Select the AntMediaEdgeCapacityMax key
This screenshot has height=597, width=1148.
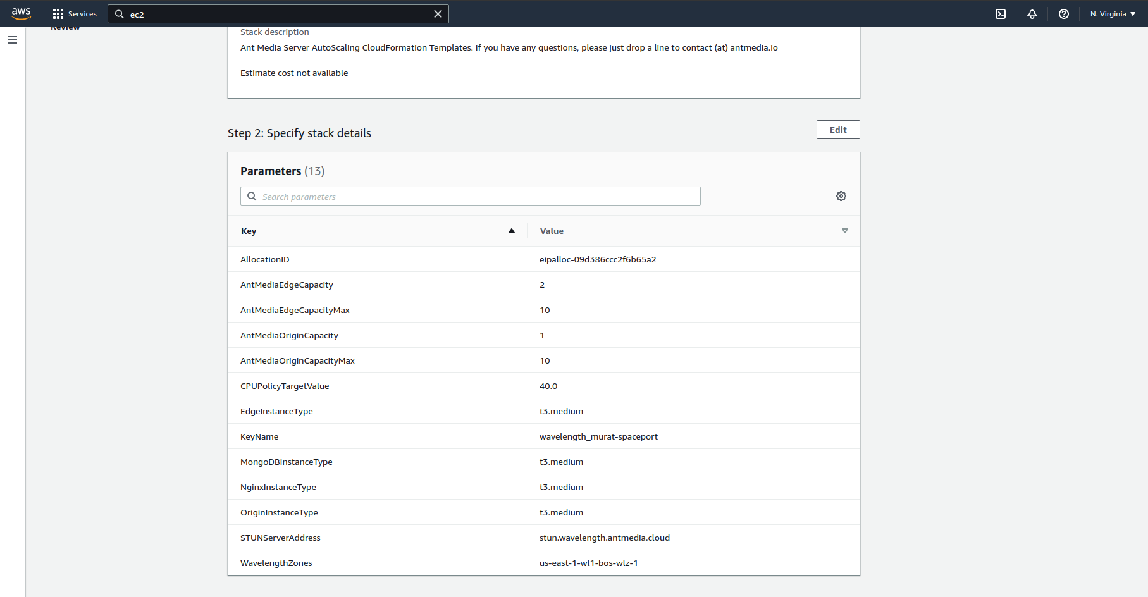tap(295, 310)
